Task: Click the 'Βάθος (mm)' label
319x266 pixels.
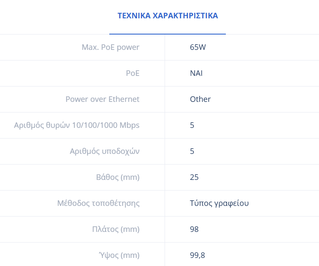Action: (118, 177)
